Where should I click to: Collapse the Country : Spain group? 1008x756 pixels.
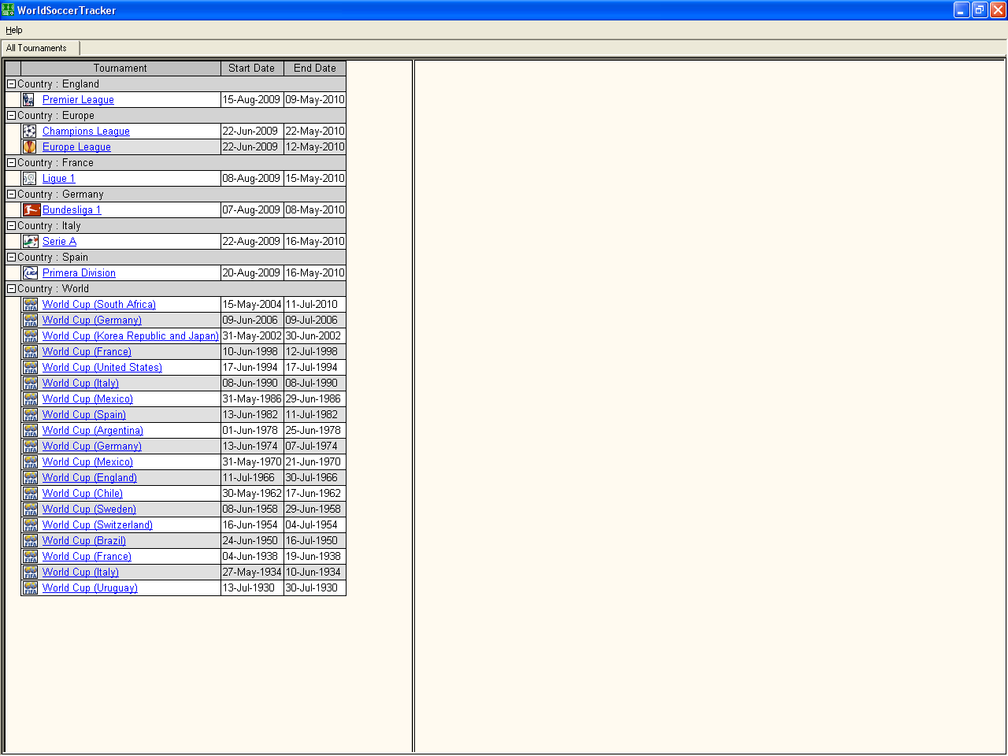point(11,258)
